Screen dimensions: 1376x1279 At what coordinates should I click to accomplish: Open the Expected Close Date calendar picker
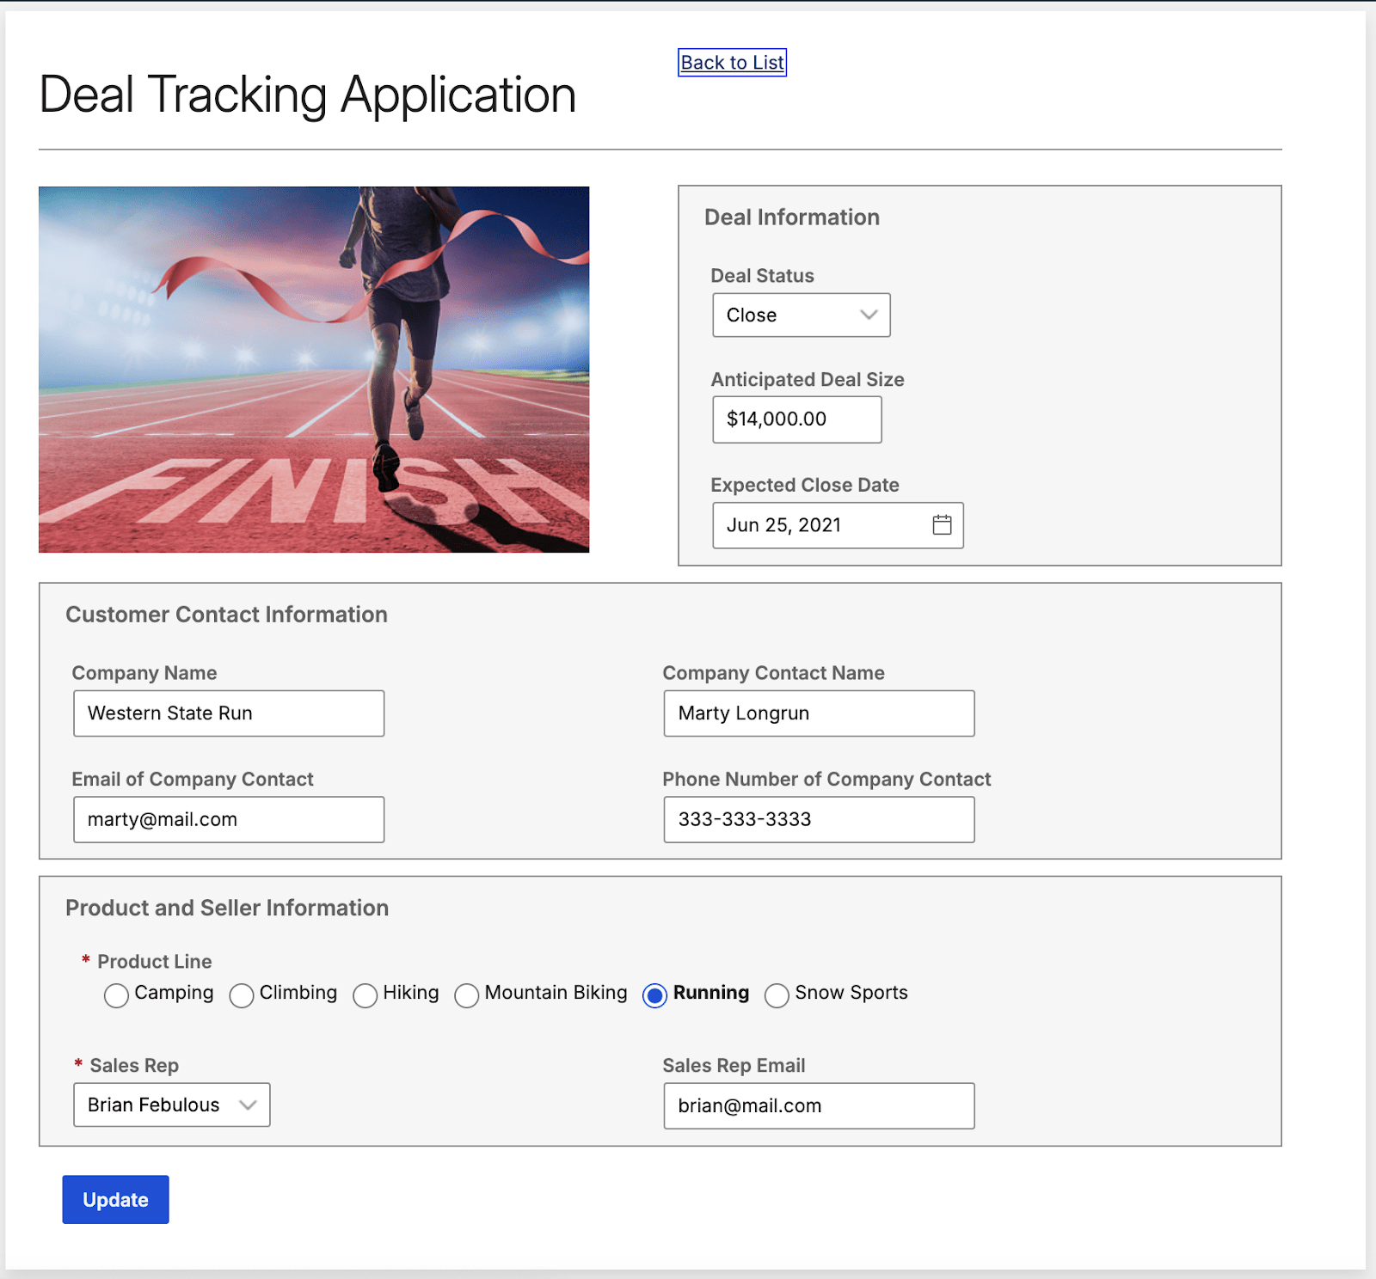click(943, 524)
